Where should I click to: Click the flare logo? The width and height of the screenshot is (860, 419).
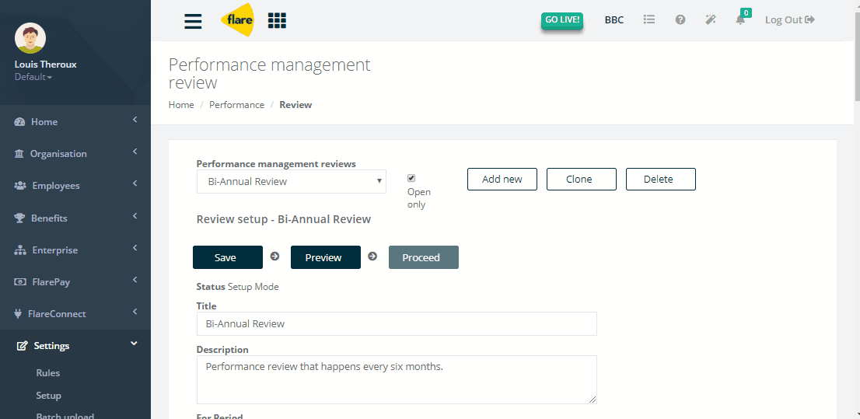point(237,20)
